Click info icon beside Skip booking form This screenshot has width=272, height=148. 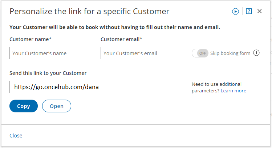(x=256, y=53)
